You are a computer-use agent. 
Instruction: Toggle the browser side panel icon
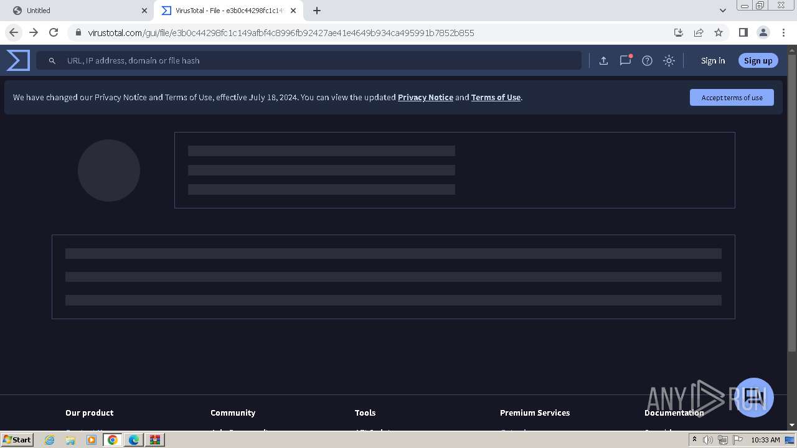click(x=743, y=32)
